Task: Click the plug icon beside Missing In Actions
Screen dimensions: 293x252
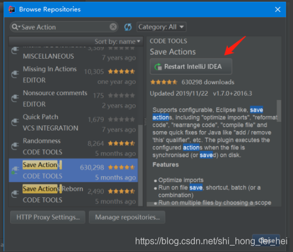Action: tap(15, 74)
